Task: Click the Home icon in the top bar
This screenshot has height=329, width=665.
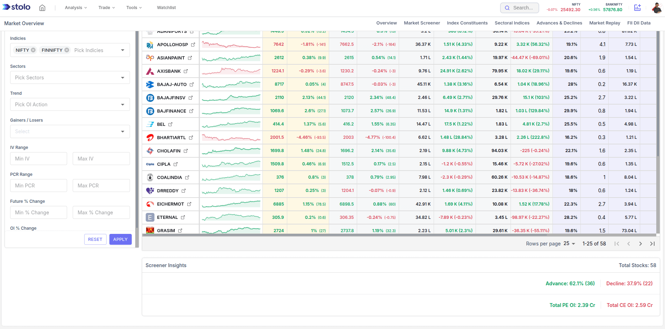Action: [x=42, y=7]
